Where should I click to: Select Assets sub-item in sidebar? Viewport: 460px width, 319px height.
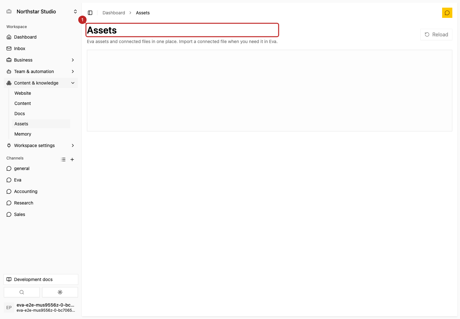41,124
